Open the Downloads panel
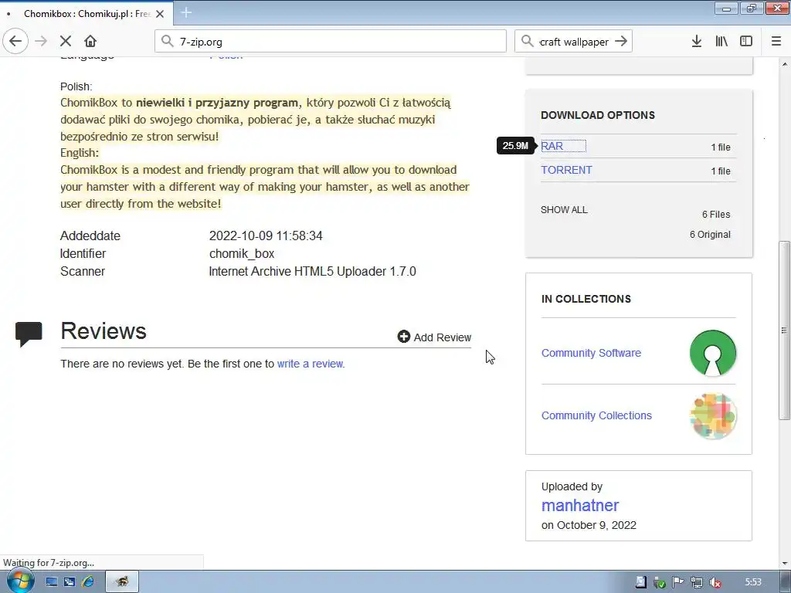Viewport: 791px width, 593px height. [x=697, y=42]
